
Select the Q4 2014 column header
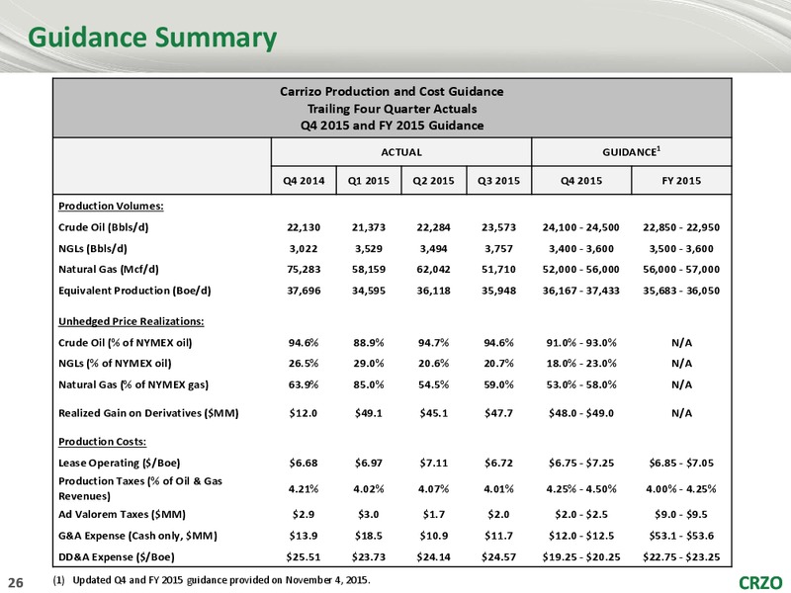coord(304,181)
